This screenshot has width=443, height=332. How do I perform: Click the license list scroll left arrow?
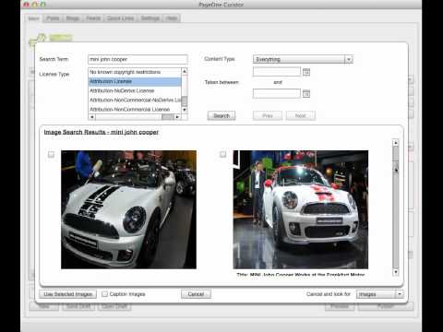point(91,117)
